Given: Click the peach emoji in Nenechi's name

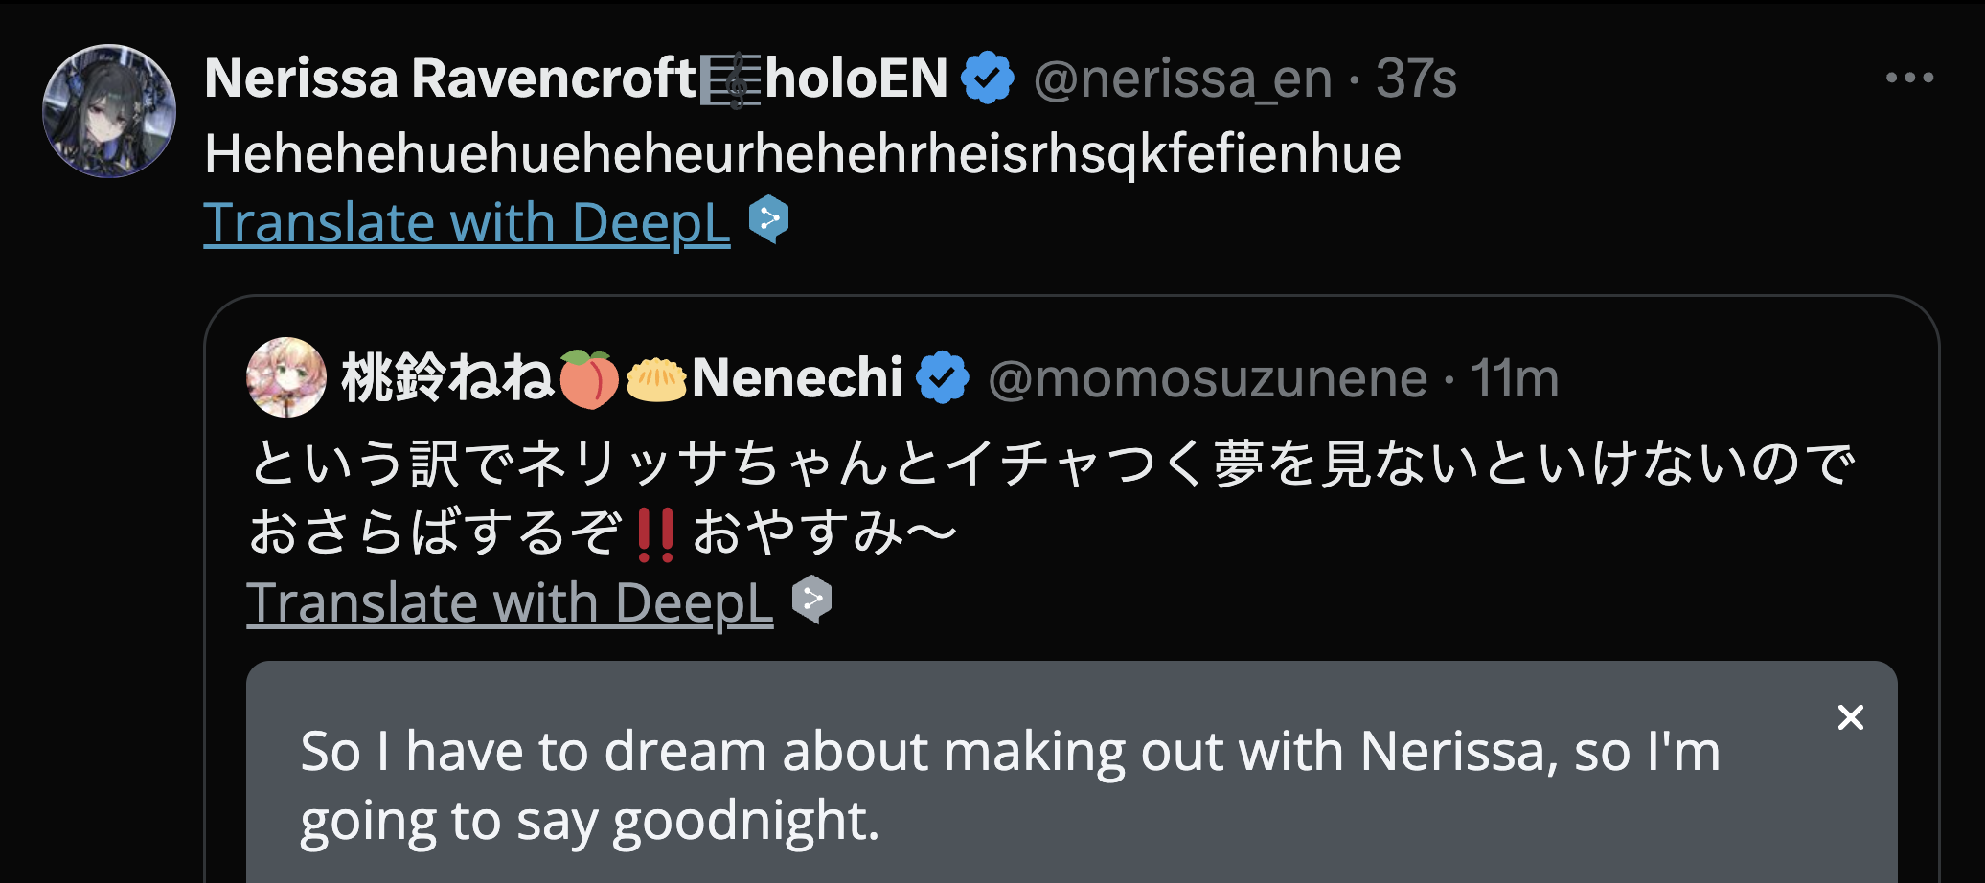Looking at the screenshot, I should (x=589, y=378).
